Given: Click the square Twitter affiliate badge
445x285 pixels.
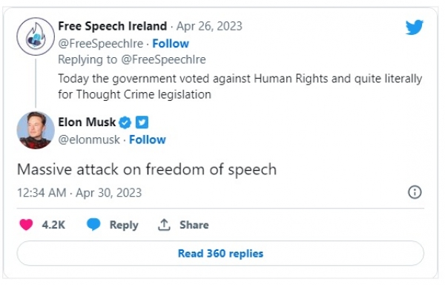Looking at the screenshot, I should [x=142, y=122].
